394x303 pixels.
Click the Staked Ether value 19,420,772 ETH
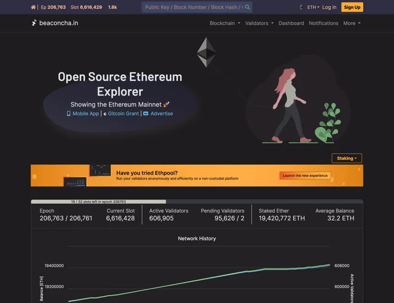coord(282,218)
